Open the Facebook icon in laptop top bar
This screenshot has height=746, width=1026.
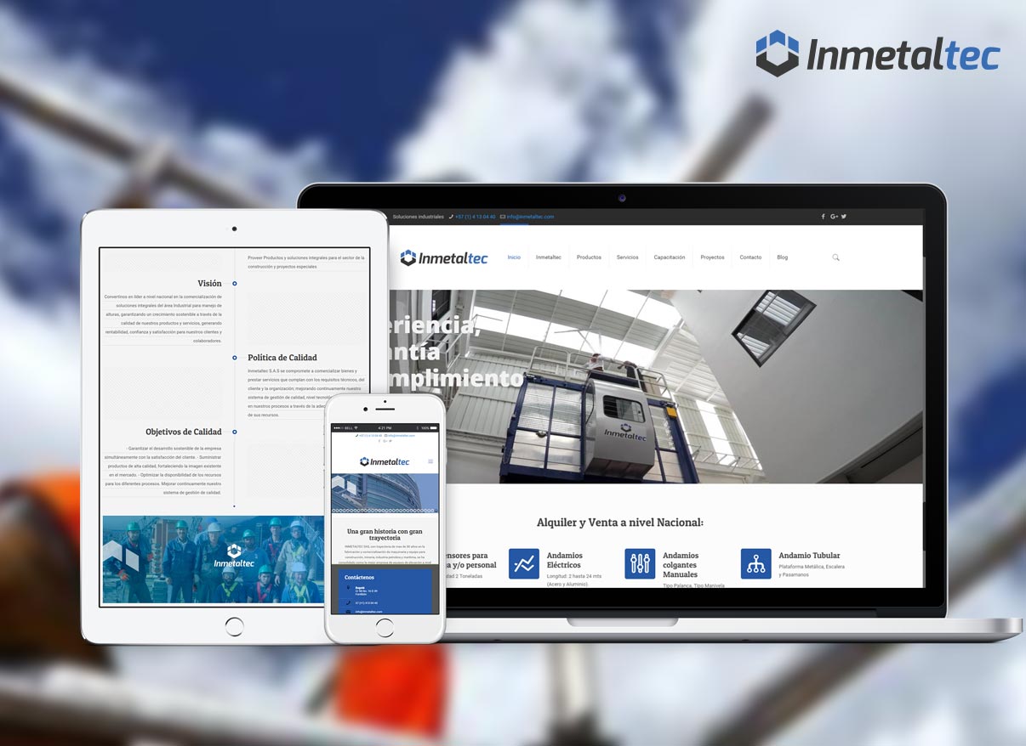click(823, 217)
